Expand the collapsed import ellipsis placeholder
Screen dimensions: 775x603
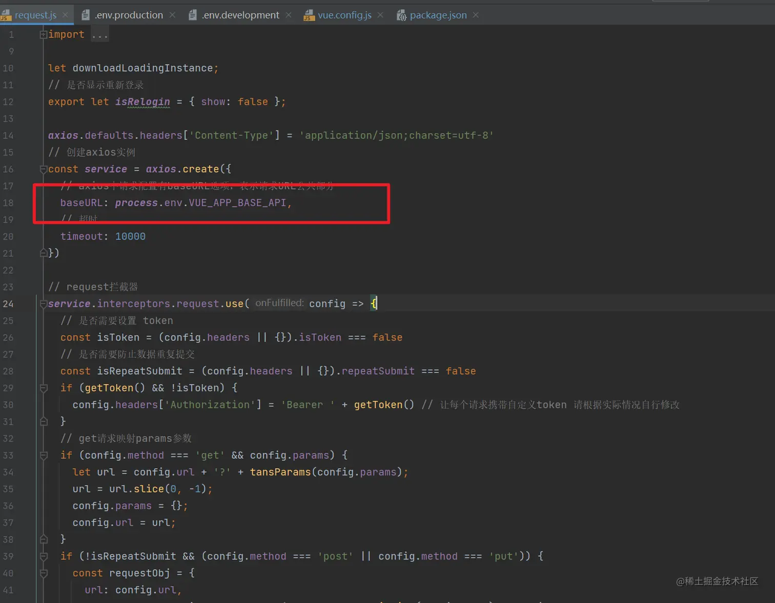[100, 35]
